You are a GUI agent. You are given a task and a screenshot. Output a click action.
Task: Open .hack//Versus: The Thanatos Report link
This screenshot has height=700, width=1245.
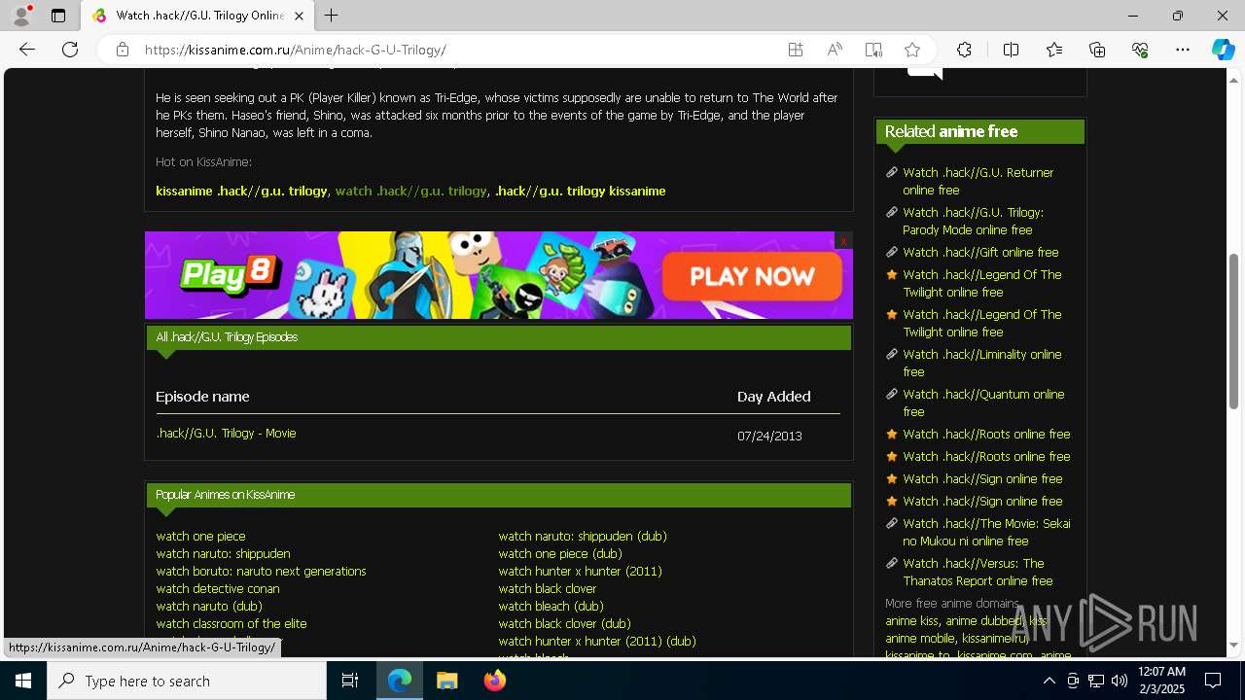click(978, 572)
